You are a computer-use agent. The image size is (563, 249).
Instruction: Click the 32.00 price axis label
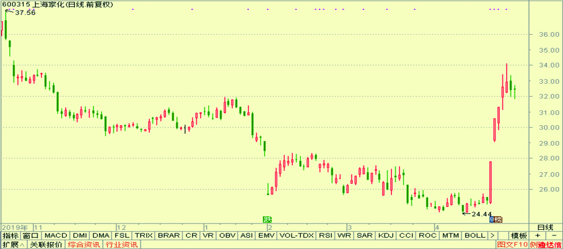[551, 96]
